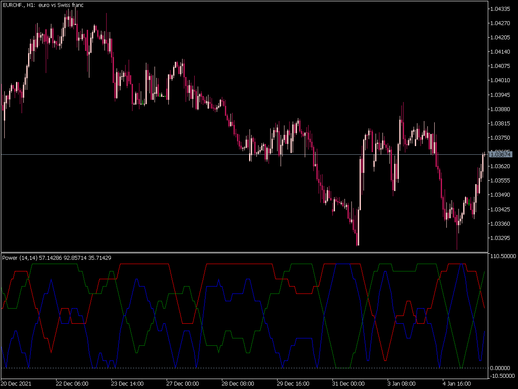Click price level 1.04205 on the scale
Image resolution: width=518 pixels, height=389 pixels.
click(501, 37)
